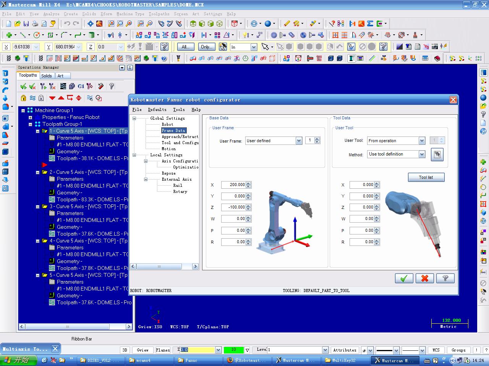
Task: Cancel with the red X button
Action: click(x=424, y=278)
